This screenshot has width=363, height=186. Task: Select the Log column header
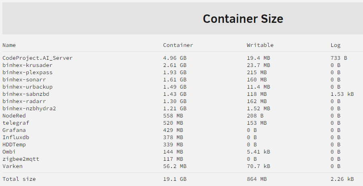click(x=335, y=45)
